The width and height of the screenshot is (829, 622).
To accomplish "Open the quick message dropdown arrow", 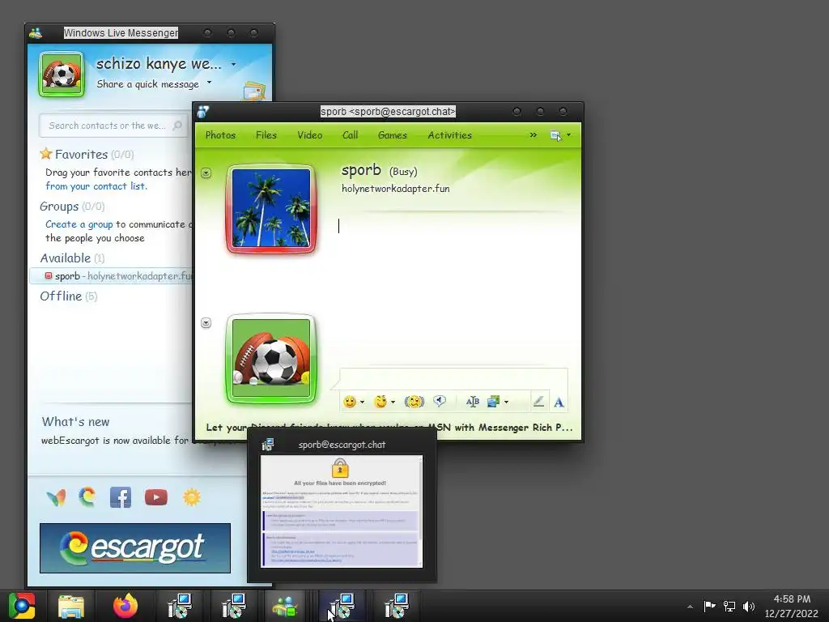I will [210, 83].
